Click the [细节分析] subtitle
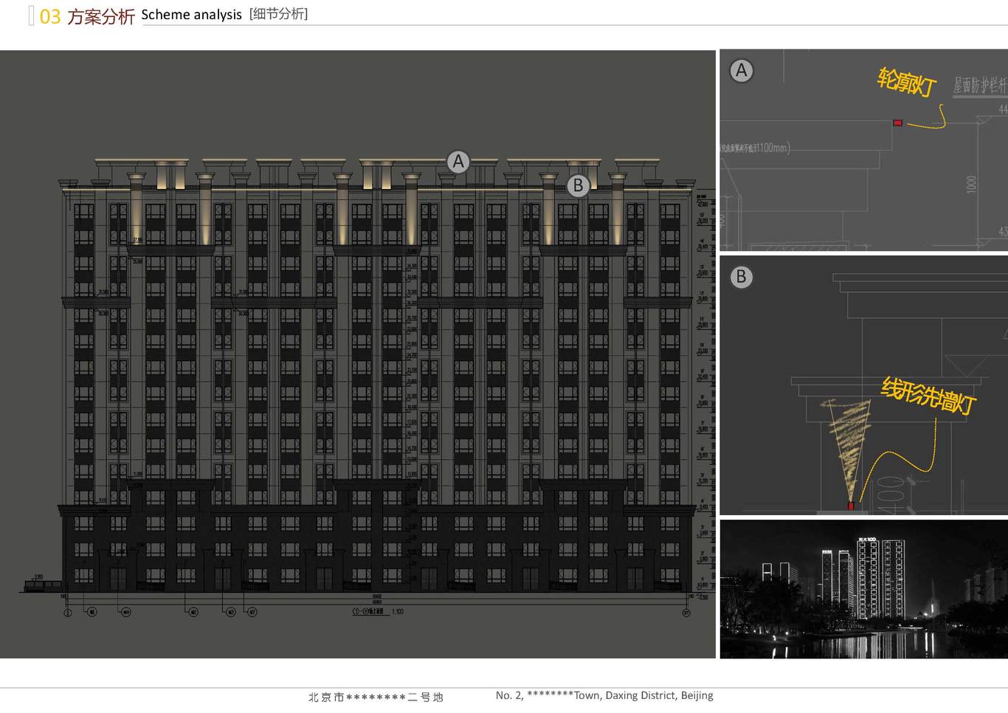This screenshot has width=1008, height=713. click(279, 14)
